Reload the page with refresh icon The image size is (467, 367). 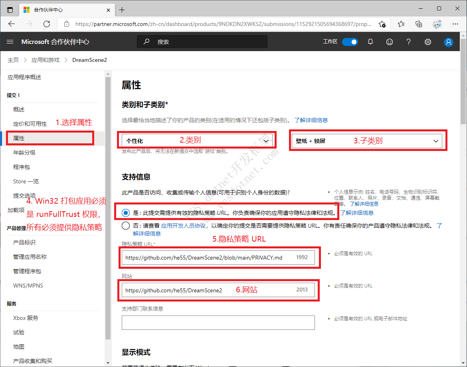47,24
